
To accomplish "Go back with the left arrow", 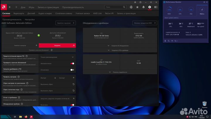I will [10, 7].
